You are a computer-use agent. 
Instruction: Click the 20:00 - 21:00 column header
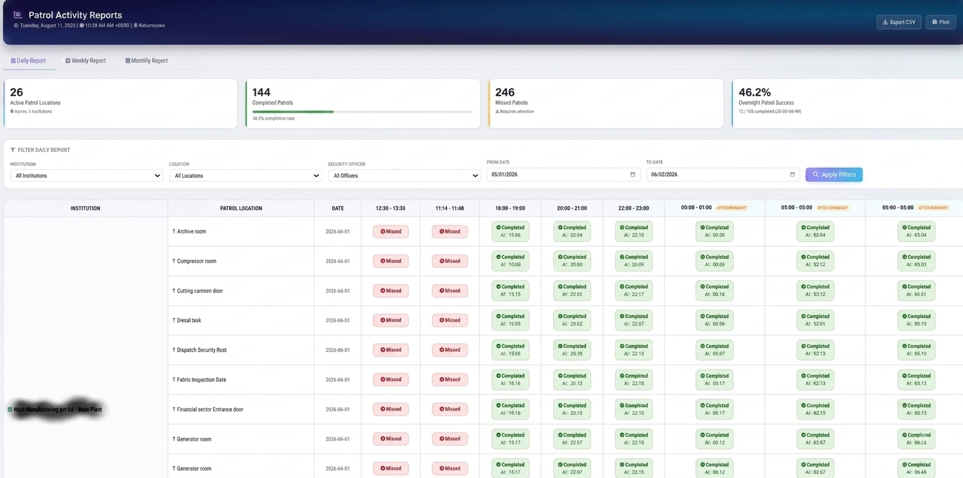572,208
